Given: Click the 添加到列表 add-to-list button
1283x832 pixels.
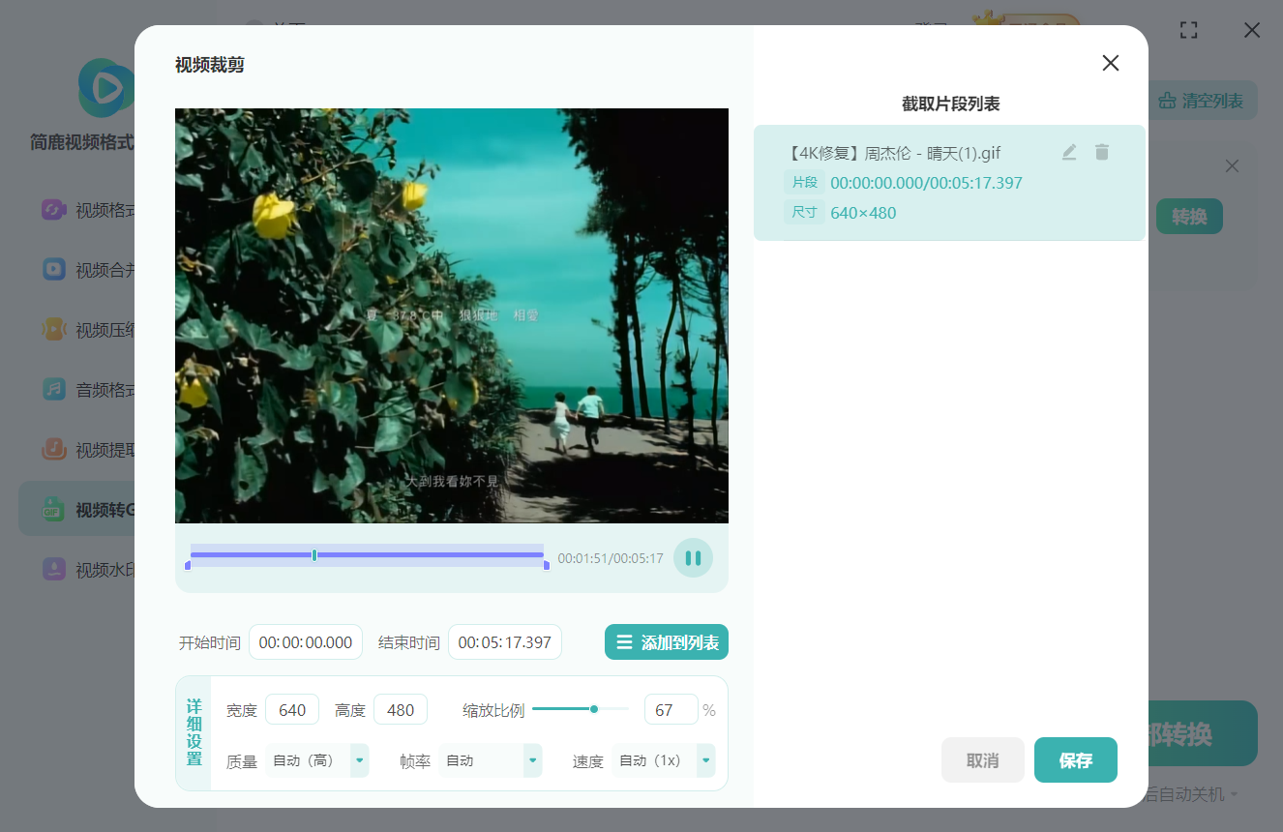Looking at the screenshot, I should tap(667, 641).
